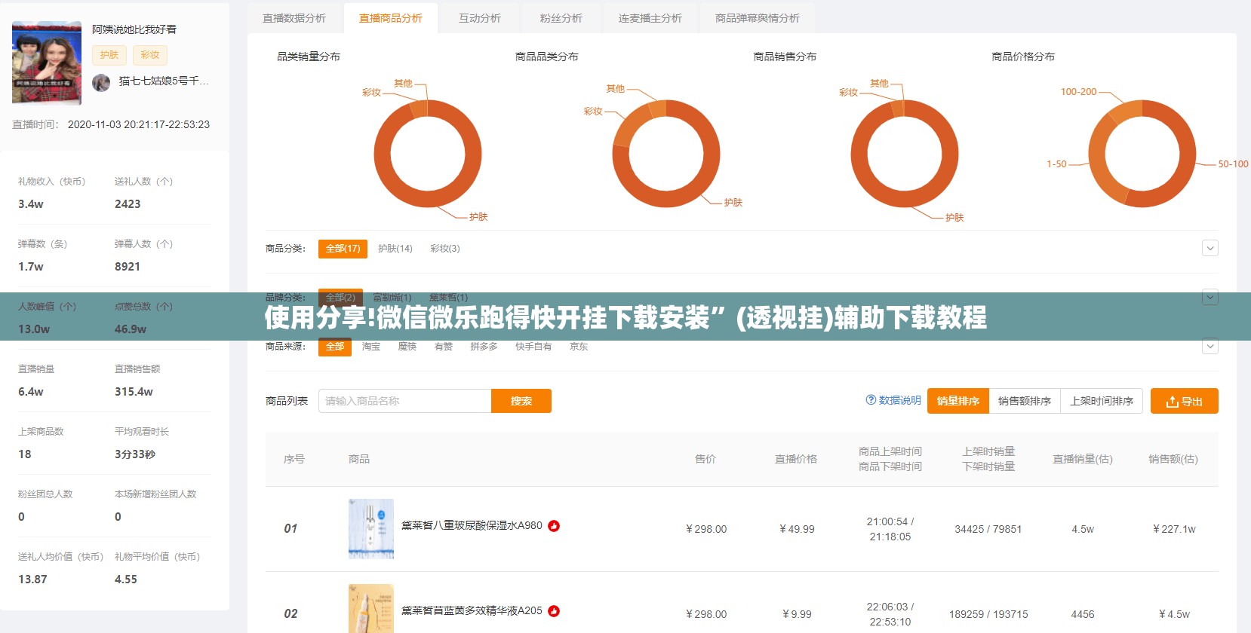
Task: Filter products by 彩妆(3)
Action: pos(445,249)
